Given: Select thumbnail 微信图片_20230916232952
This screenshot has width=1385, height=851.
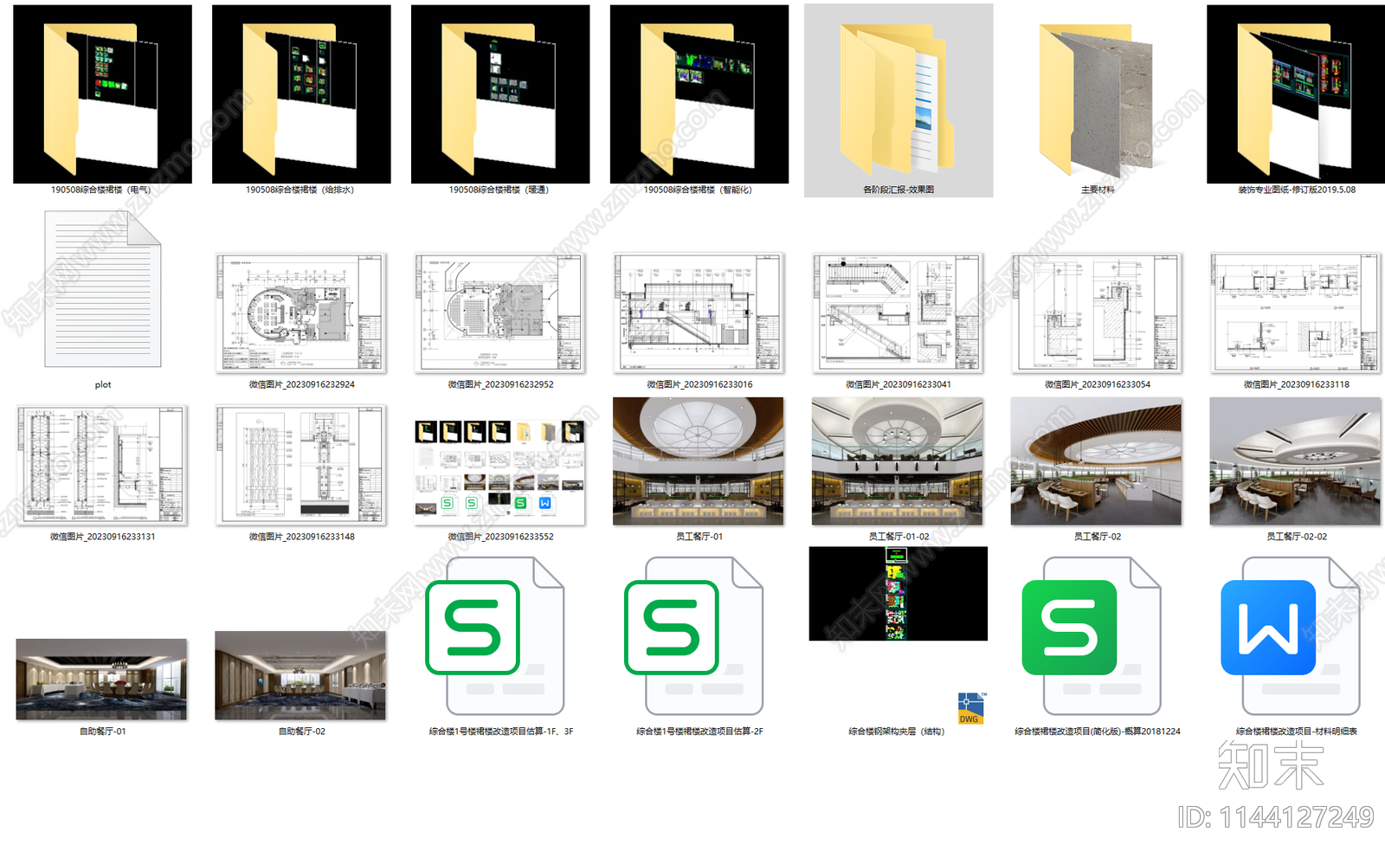Looking at the screenshot, I should tap(500, 313).
